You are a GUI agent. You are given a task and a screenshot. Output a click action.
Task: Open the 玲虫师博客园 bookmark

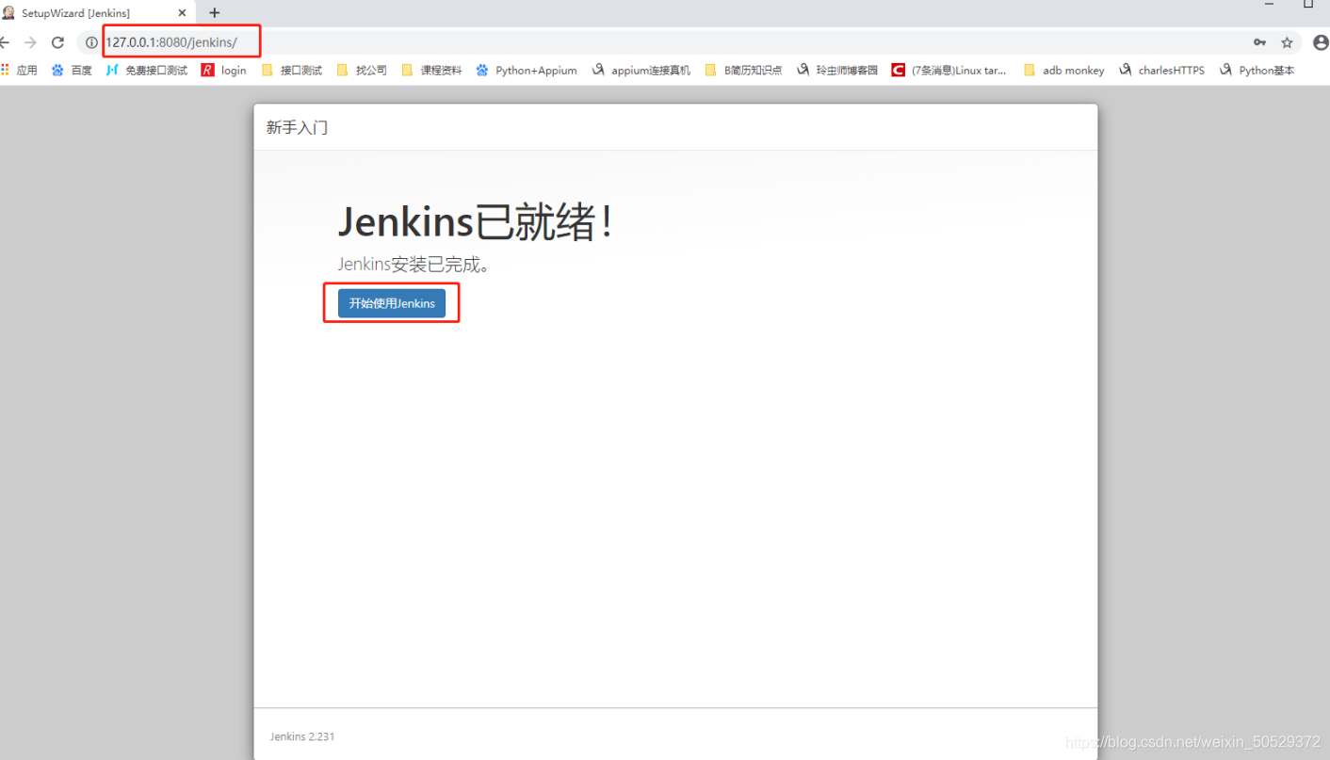pos(837,70)
